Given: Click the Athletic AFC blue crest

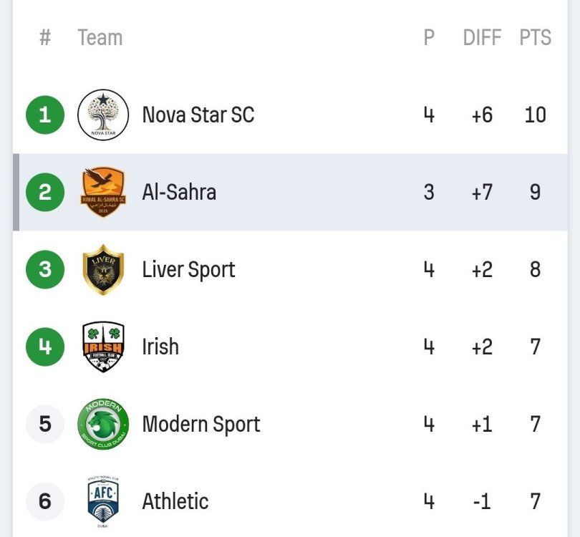Looking at the screenshot, I should 103,501.
